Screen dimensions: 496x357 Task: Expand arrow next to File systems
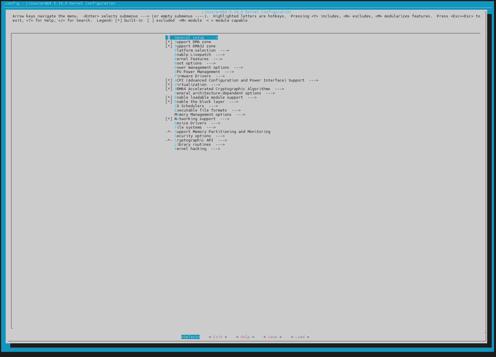point(211,127)
